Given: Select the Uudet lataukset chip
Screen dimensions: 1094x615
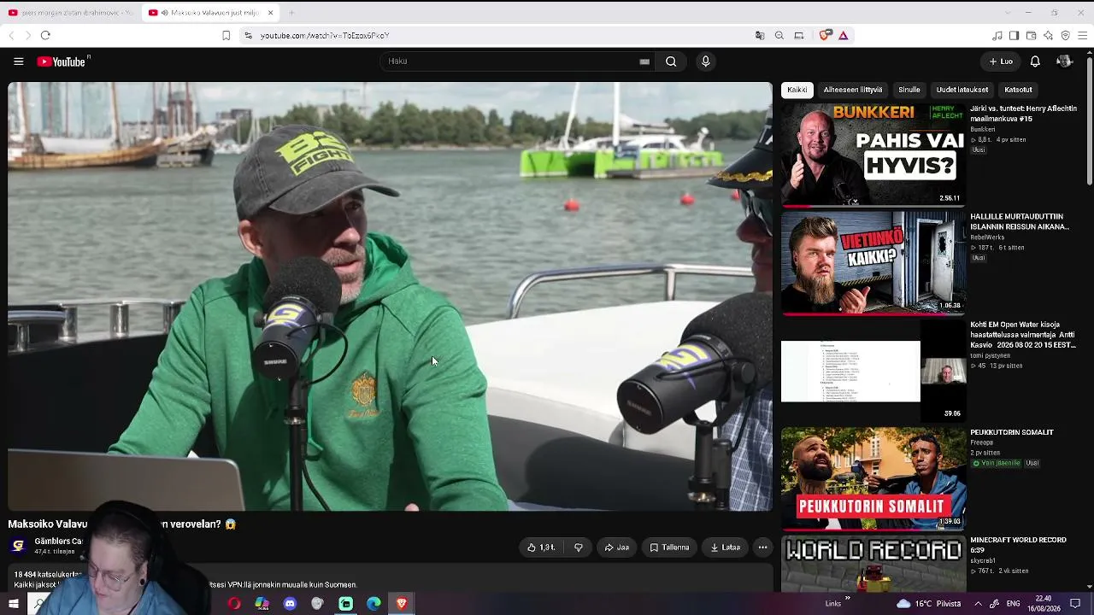Looking at the screenshot, I should [x=962, y=90].
